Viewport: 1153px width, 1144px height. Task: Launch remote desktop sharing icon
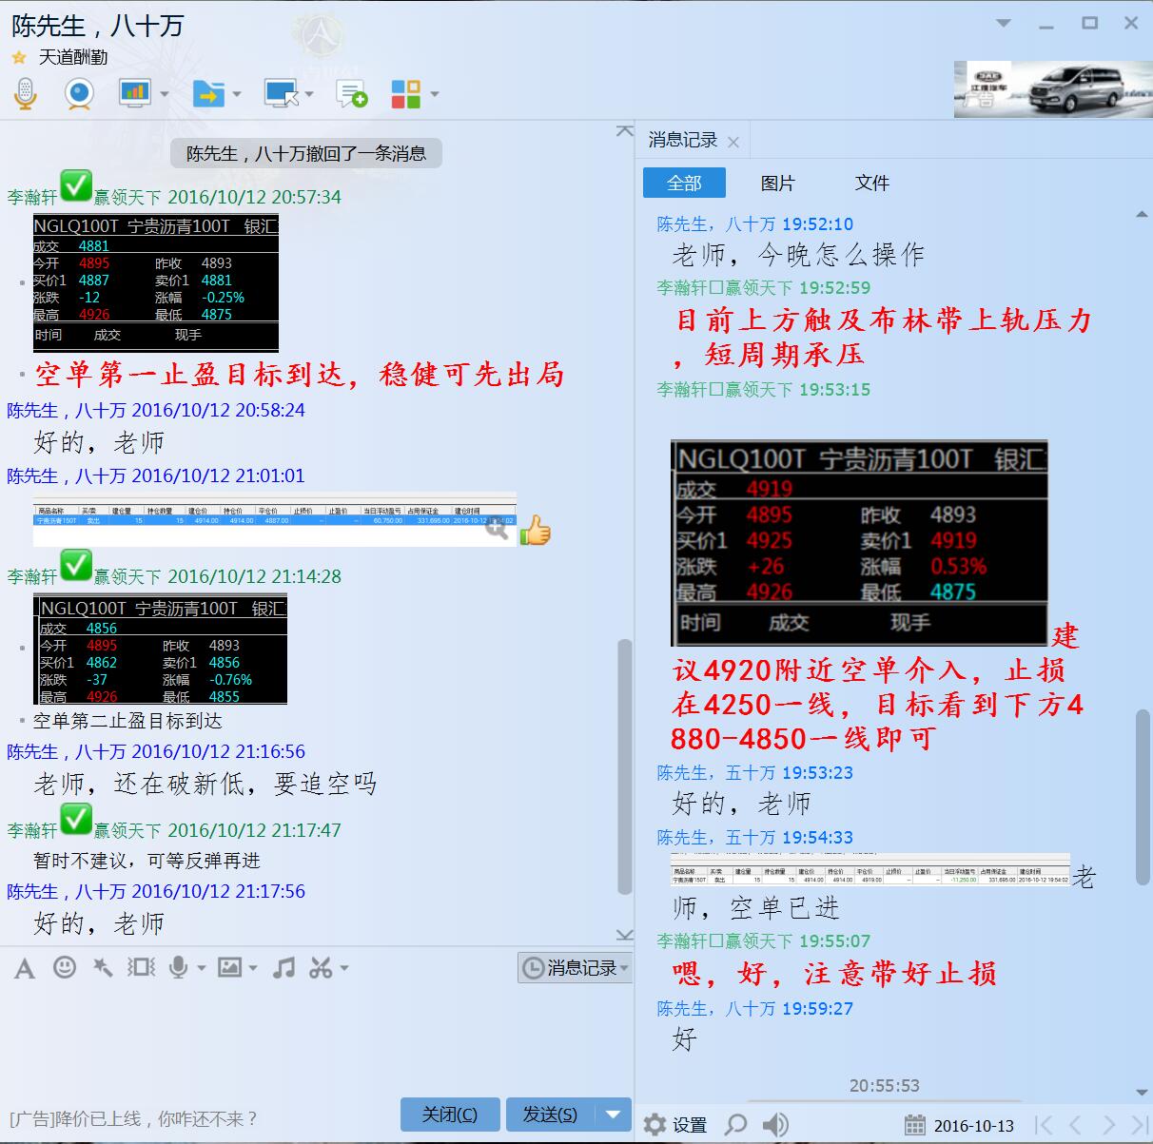tap(281, 93)
